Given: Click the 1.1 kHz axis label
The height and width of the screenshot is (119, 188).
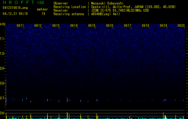Looking at the screenshot, I should click(2, 39).
